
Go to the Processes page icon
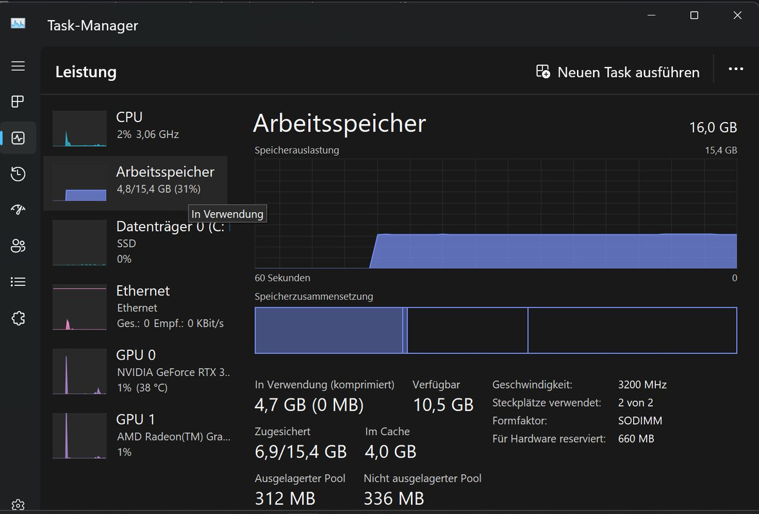tap(18, 102)
